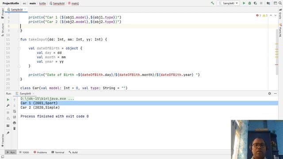Click the Stop button in the top toolbar
The height and width of the screenshot is (159, 283).
pyautogui.click(x=261, y=3)
